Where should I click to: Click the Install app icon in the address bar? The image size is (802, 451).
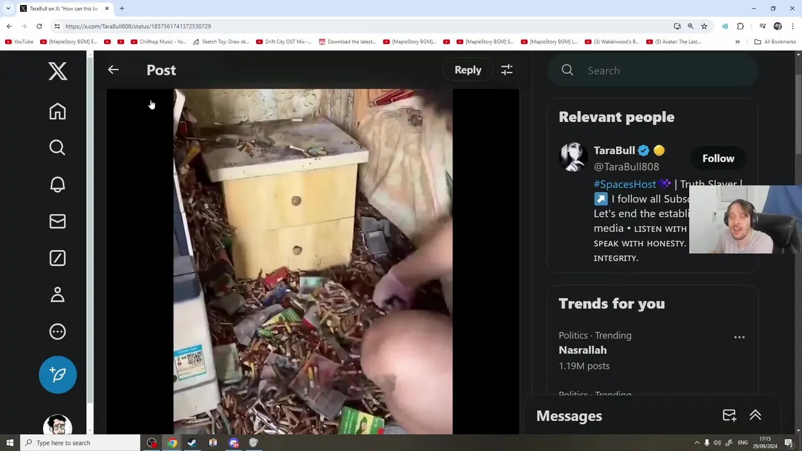[677, 26]
